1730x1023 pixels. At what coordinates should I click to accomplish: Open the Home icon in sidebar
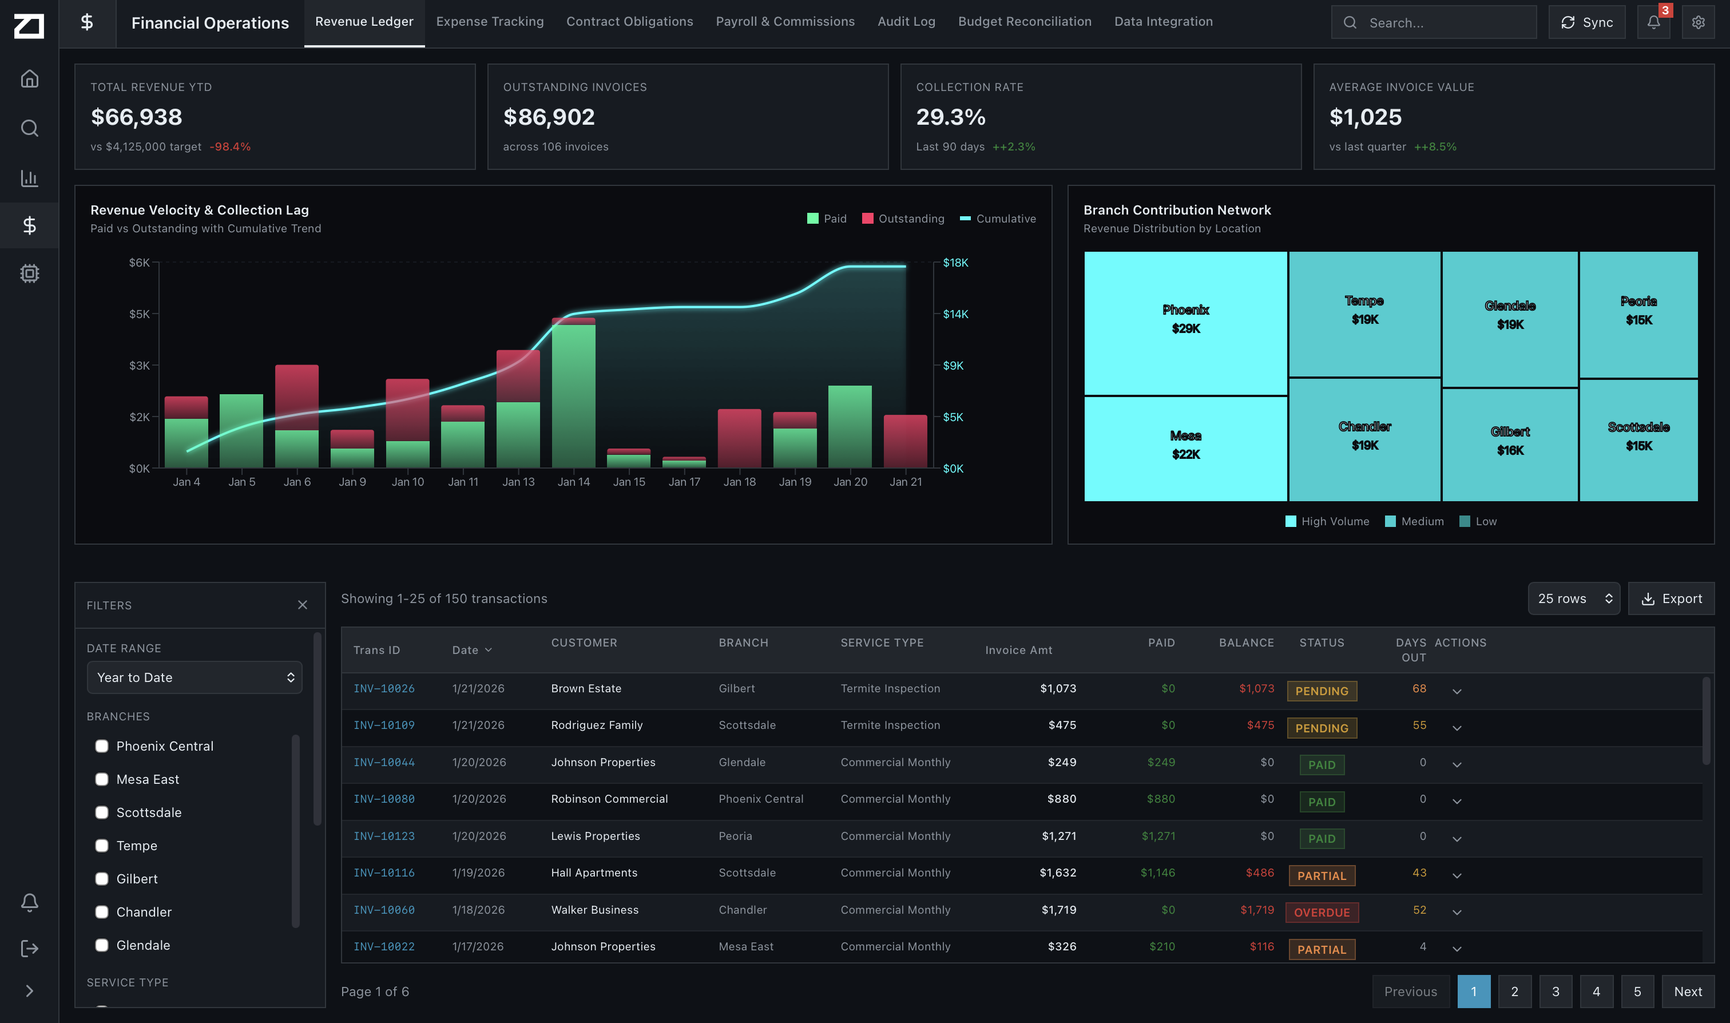(30, 78)
